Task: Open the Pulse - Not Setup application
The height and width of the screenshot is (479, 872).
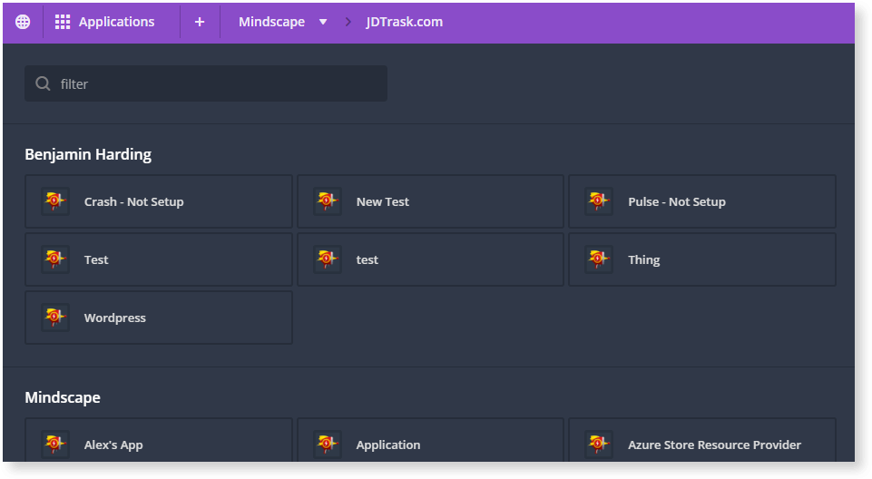Action: point(702,201)
